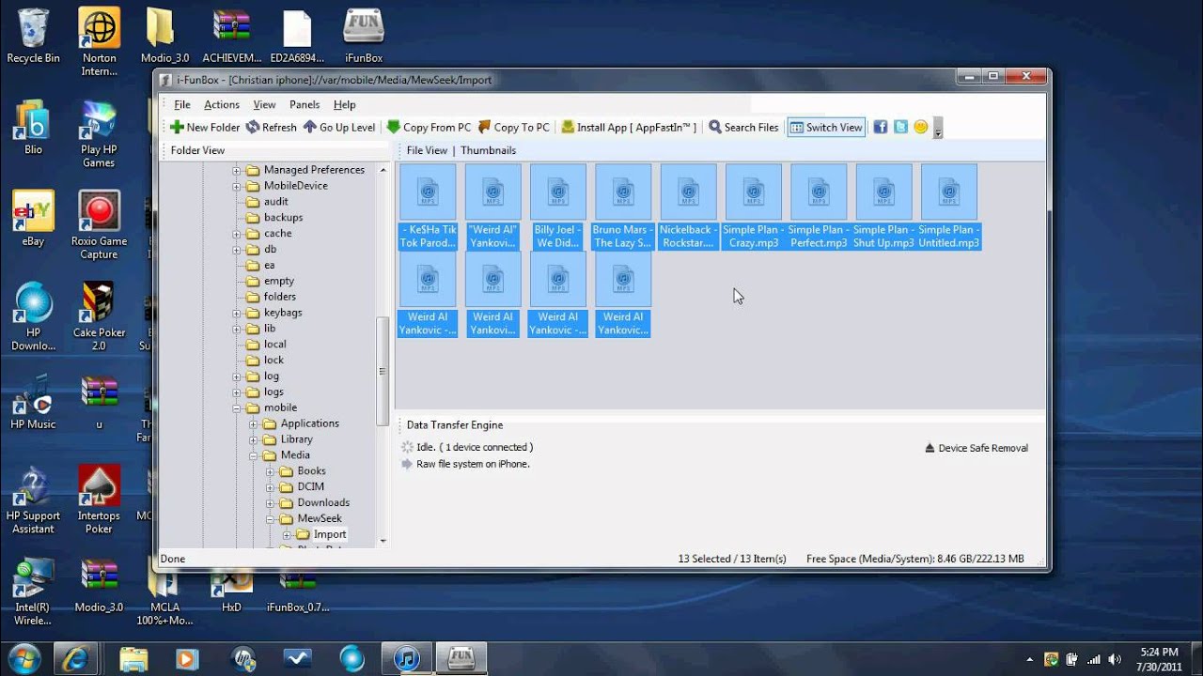Click the eject icon beside Device Safe Removal
Viewport: 1203px width, 676px height.
(930, 448)
